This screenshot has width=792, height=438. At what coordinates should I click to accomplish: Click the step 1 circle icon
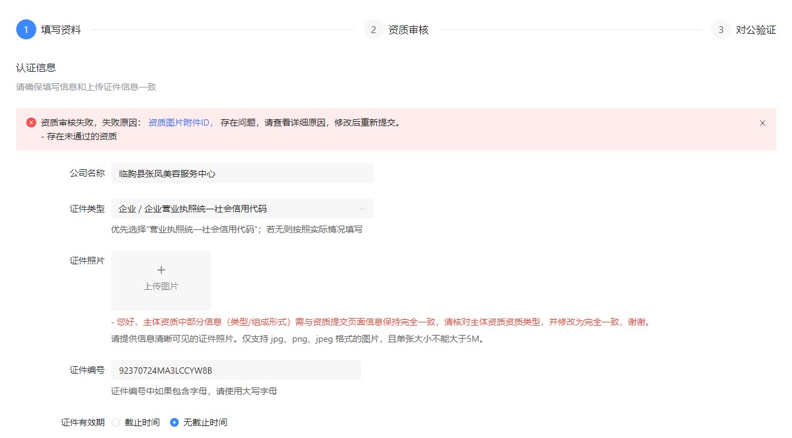[26, 29]
